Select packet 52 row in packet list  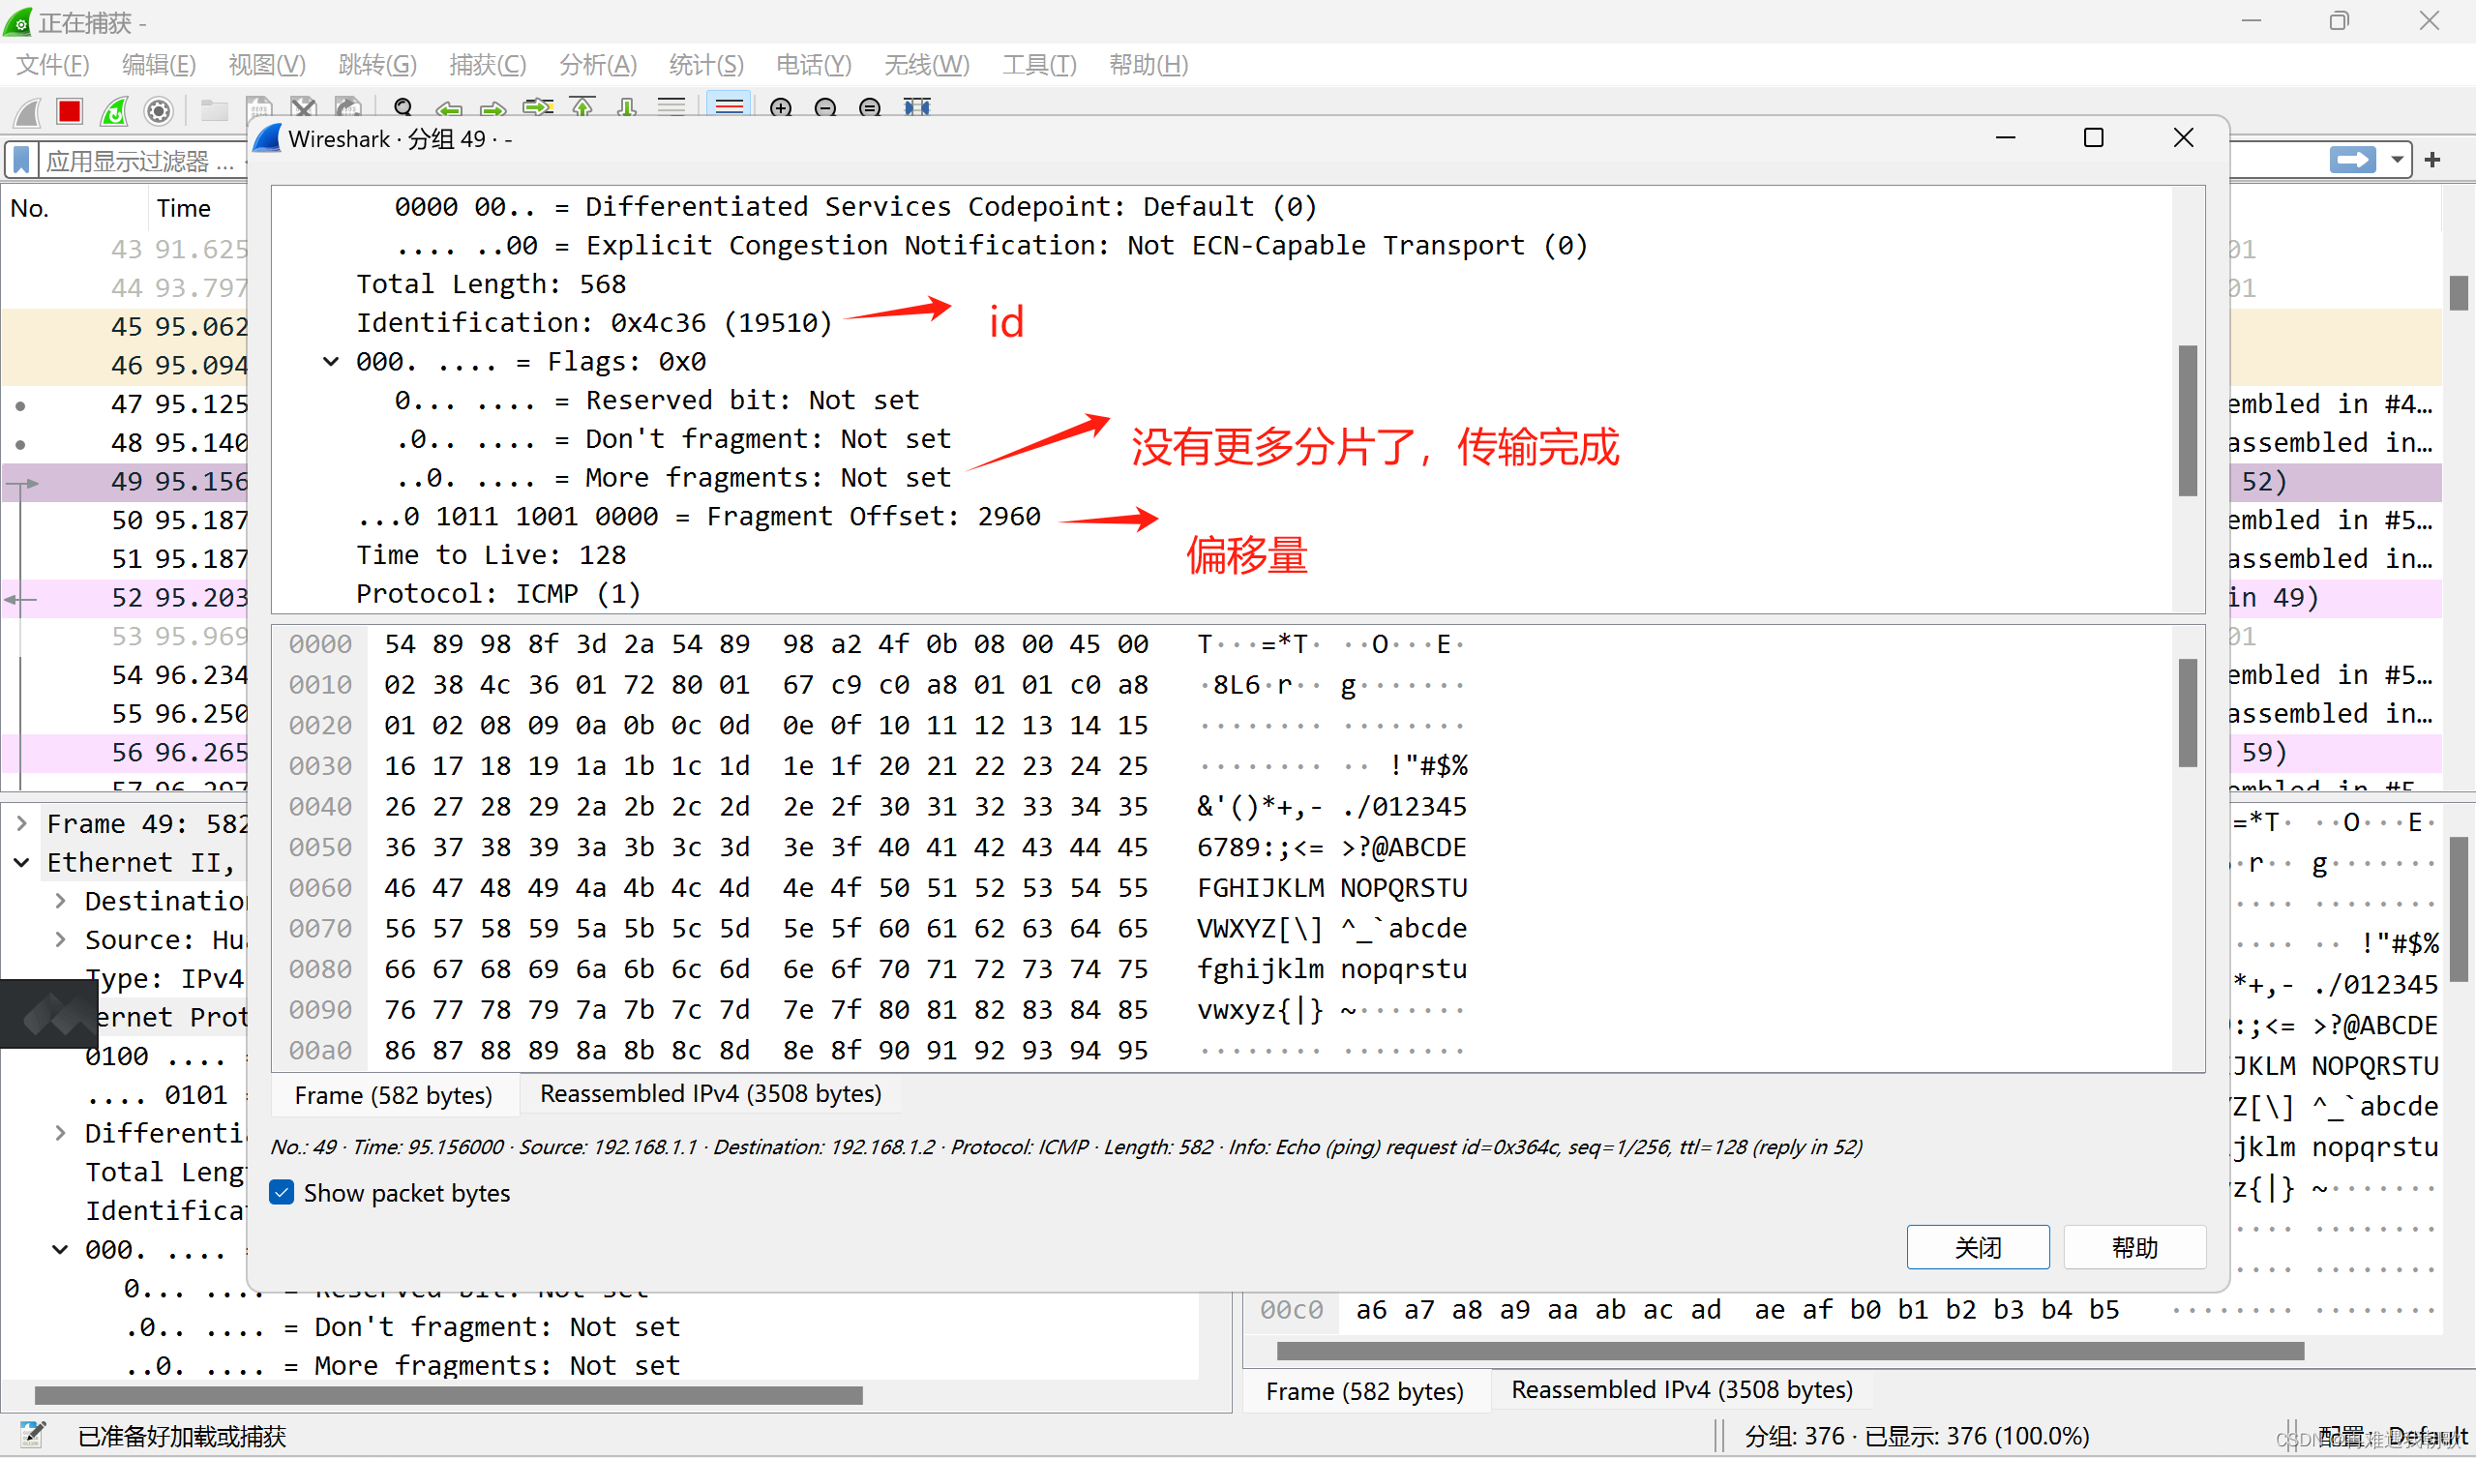[126, 597]
